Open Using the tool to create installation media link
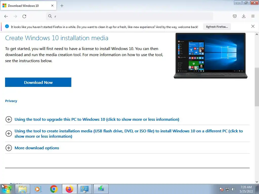The height and width of the screenshot is (194, 259). pyautogui.click(x=129, y=134)
